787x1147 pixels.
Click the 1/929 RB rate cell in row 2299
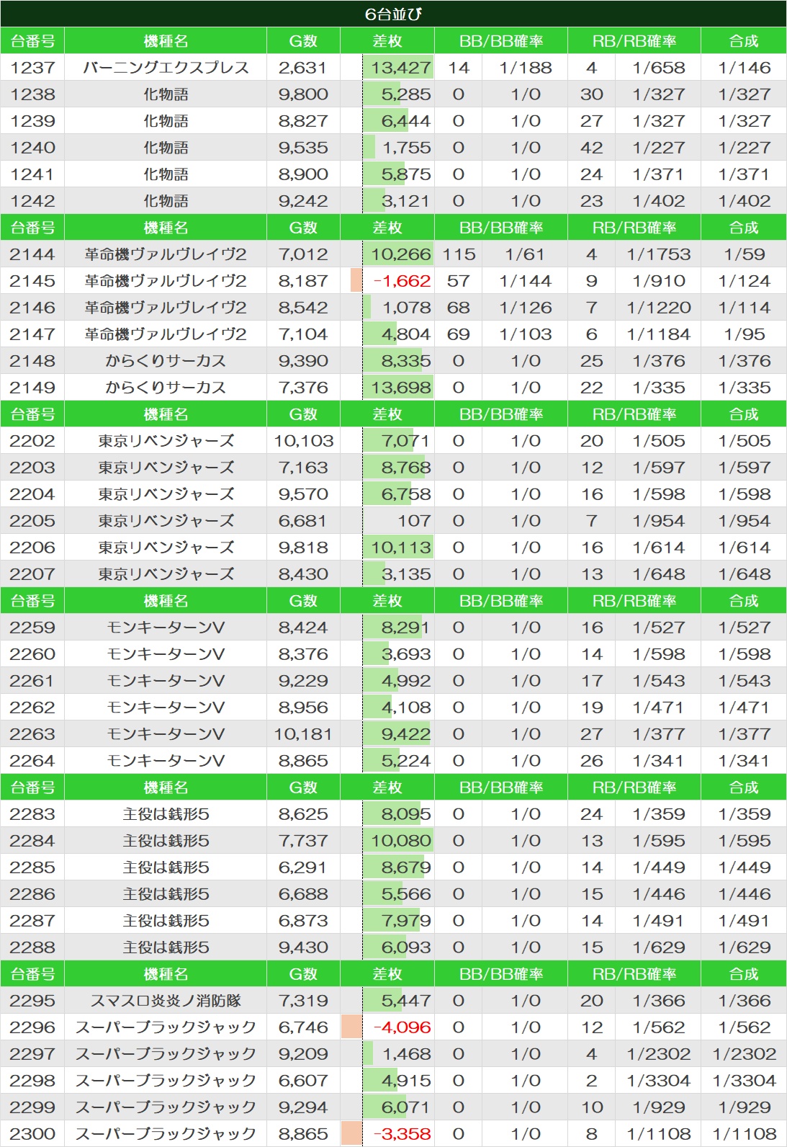tap(658, 1107)
